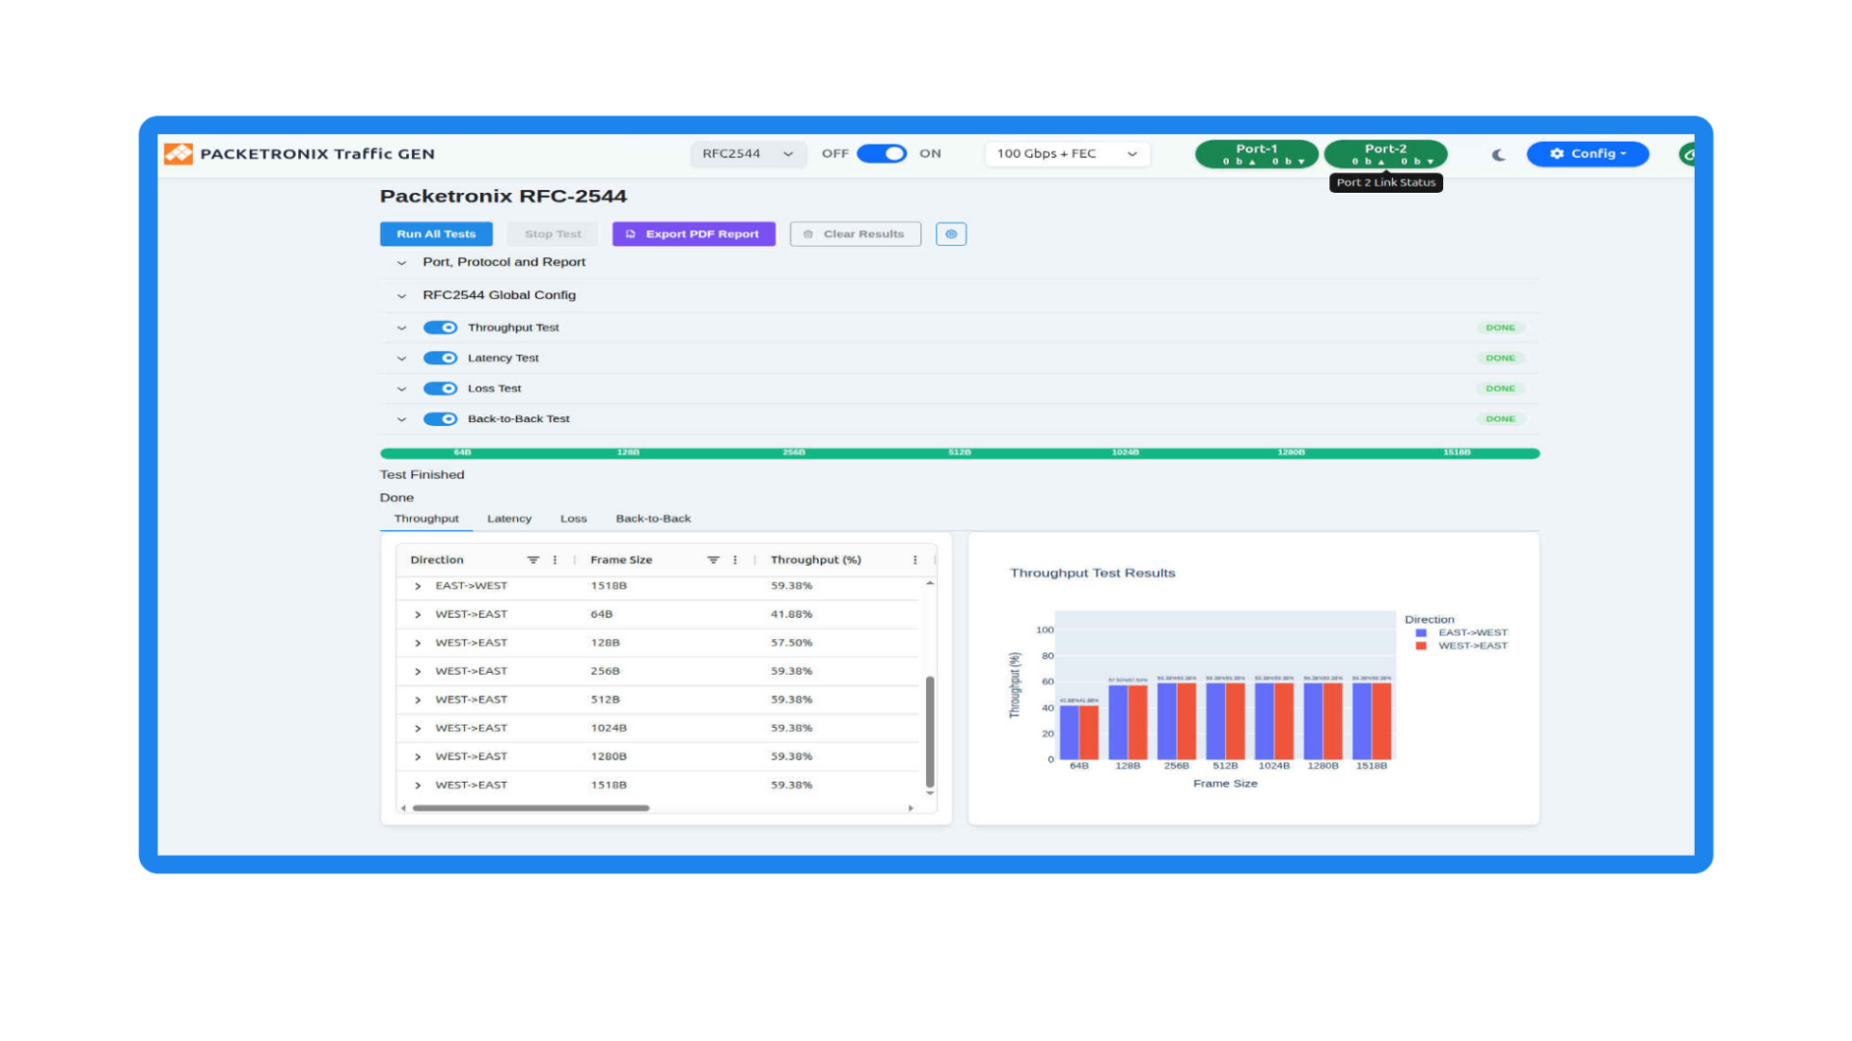The width and height of the screenshot is (1852, 1041).
Task: Expand WEST->EAST 128B row
Action: coord(418,643)
